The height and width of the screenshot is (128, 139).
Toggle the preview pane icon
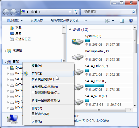[122, 21]
